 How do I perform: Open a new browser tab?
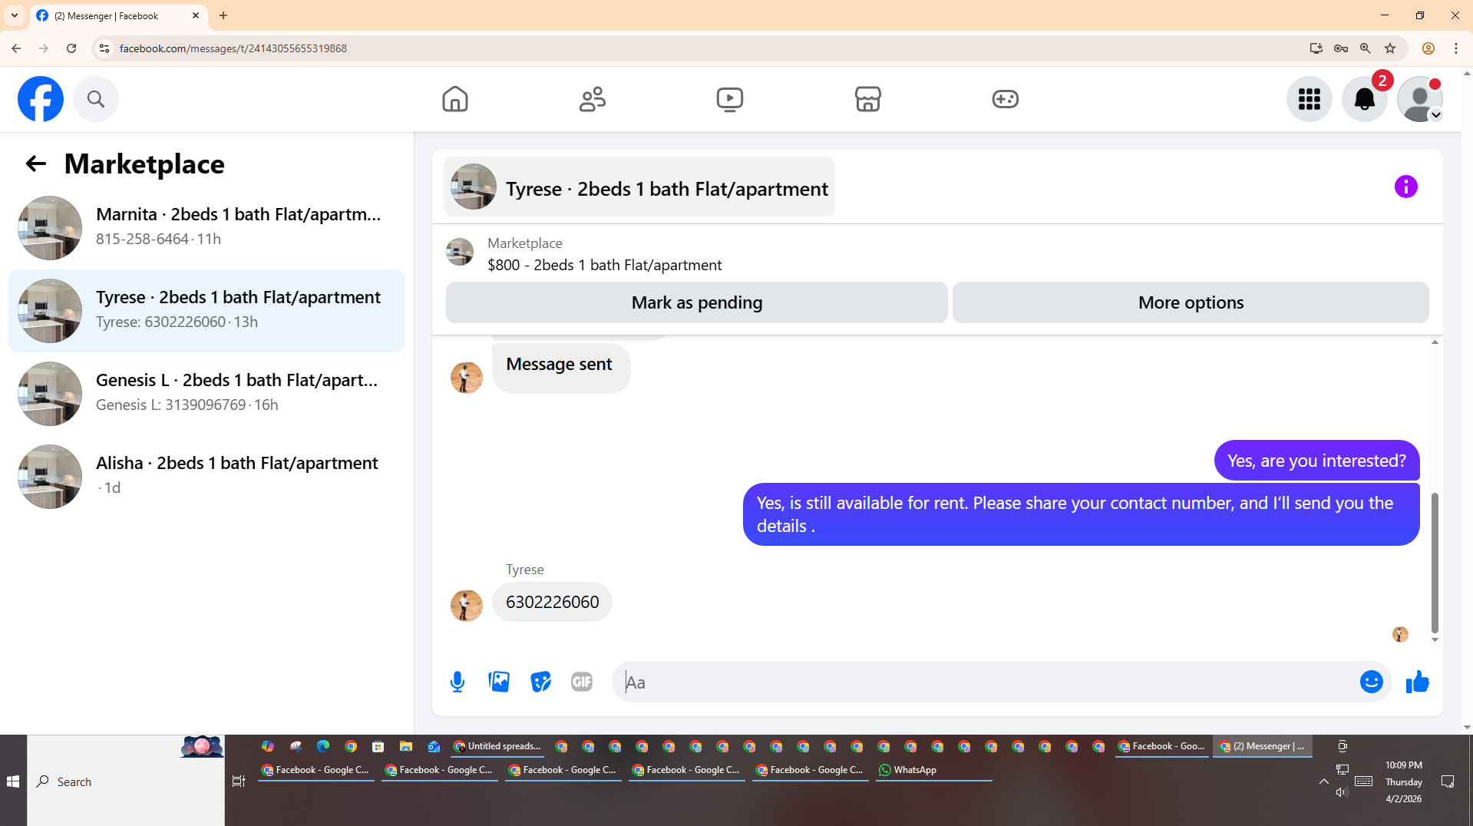[x=223, y=15]
